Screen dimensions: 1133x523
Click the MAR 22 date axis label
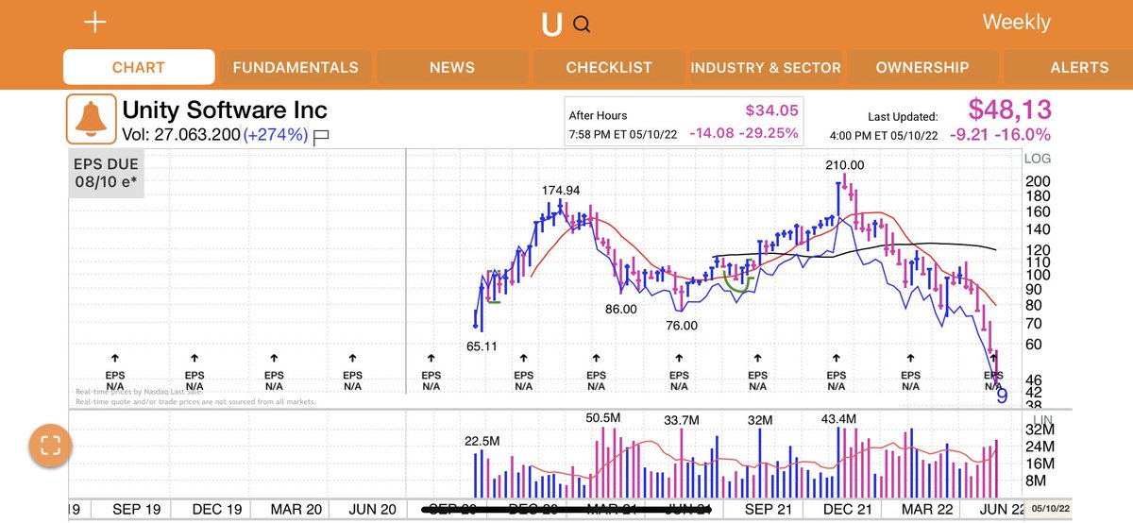pyautogui.click(x=926, y=509)
